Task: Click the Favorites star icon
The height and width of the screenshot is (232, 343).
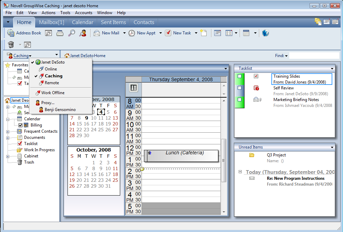Action: click(8, 65)
